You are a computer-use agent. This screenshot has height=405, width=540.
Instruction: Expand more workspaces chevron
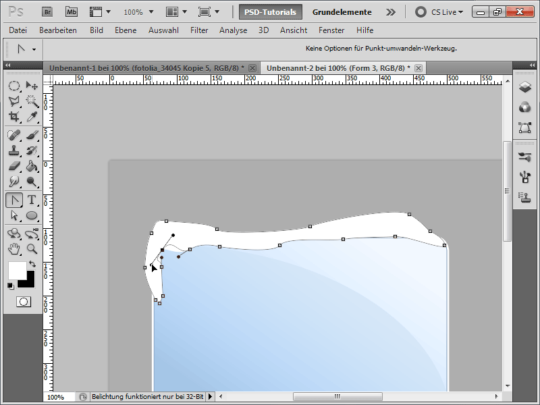391,12
